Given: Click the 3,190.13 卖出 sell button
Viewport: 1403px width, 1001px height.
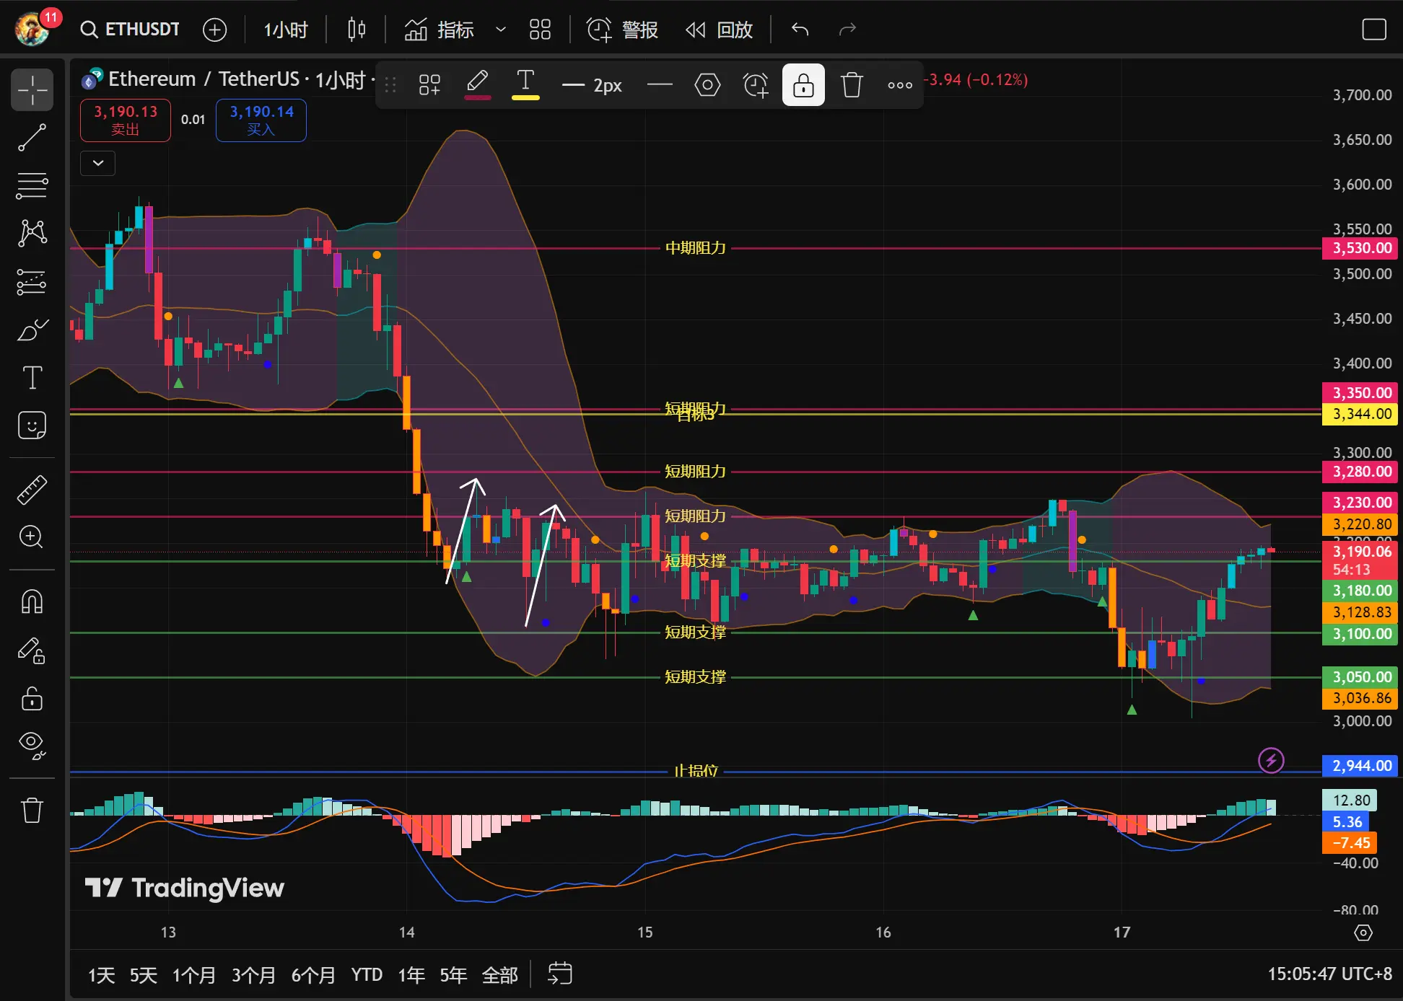Looking at the screenshot, I should (126, 120).
